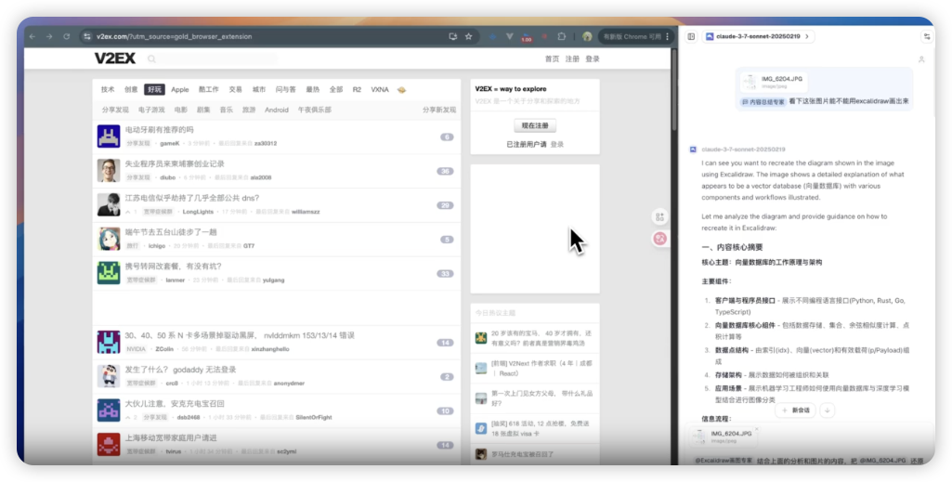Open the 电子游戏 node link
This screenshot has height=482, width=952.
point(151,110)
